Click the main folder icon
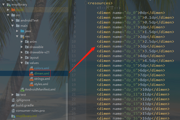Image resolution: width=180 pixels, height=120 pixels. point(18,26)
